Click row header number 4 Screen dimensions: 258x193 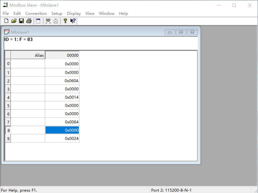(8, 97)
